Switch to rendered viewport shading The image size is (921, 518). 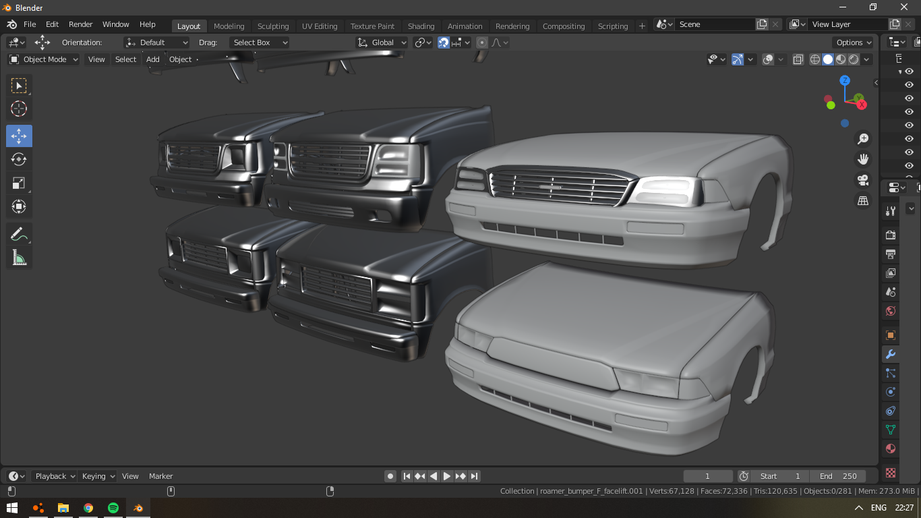coord(854,59)
